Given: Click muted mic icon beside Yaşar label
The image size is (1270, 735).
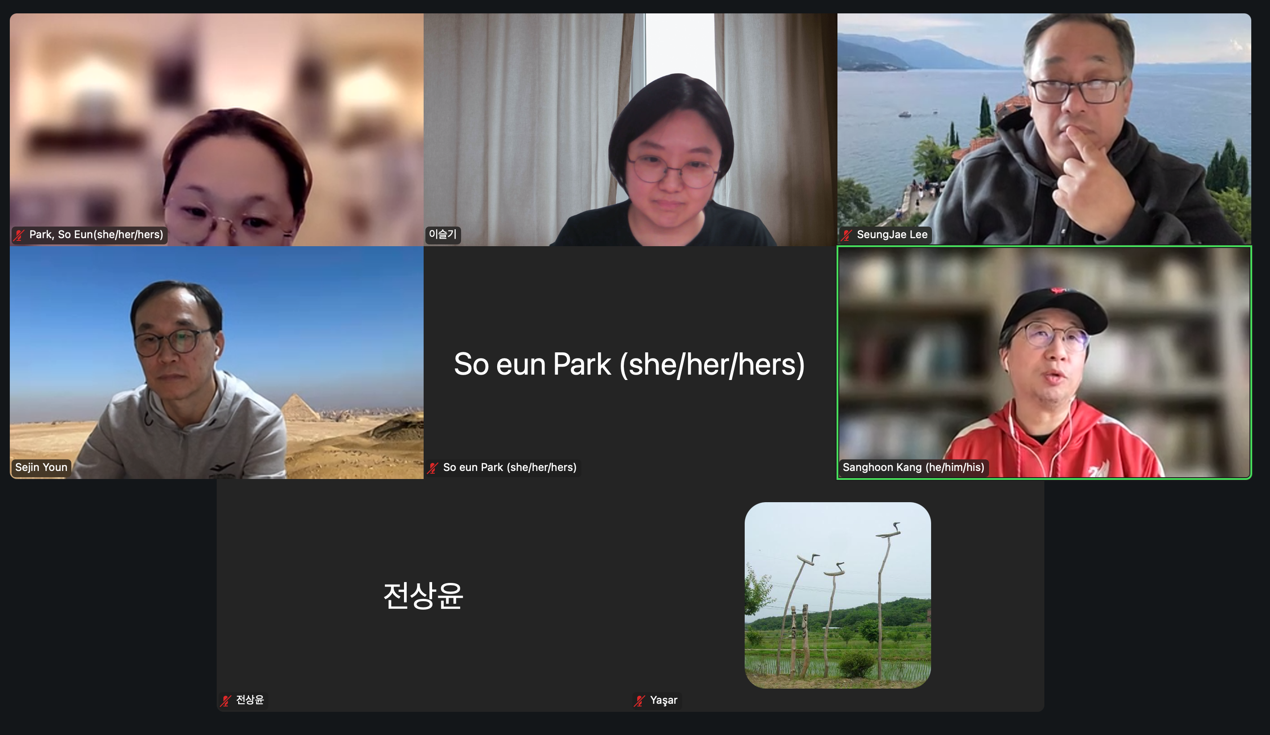Looking at the screenshot, I should [x=640, y=700].
